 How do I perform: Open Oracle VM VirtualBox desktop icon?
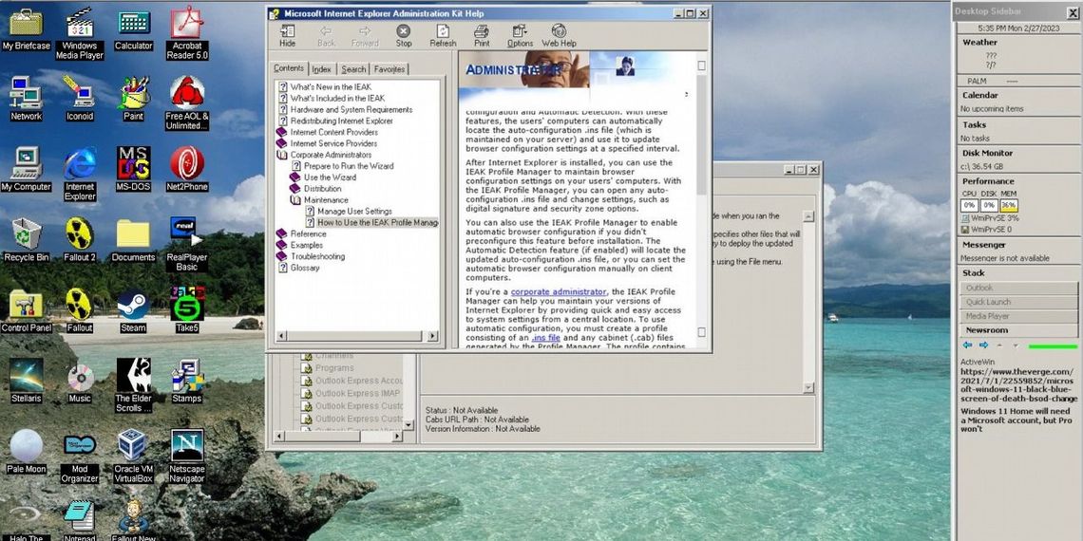[x=133, y=457]
